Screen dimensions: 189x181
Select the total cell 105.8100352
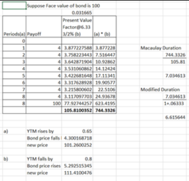click(77, 110)
